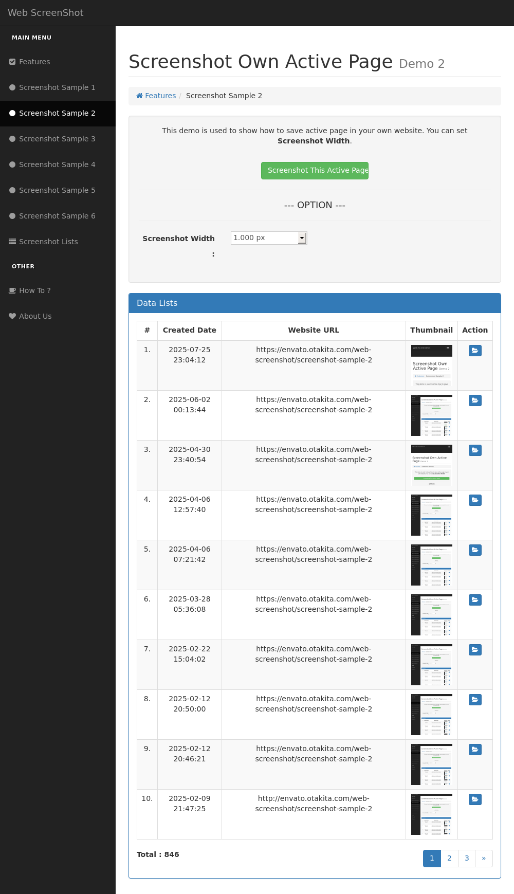Click the next page » arrow
The width and height of the screenshot is (514, 894).
point(484,859)
